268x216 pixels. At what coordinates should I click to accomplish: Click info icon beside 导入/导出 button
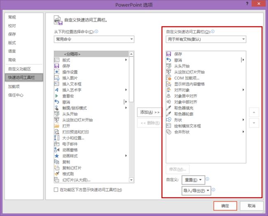pos(214,190)
